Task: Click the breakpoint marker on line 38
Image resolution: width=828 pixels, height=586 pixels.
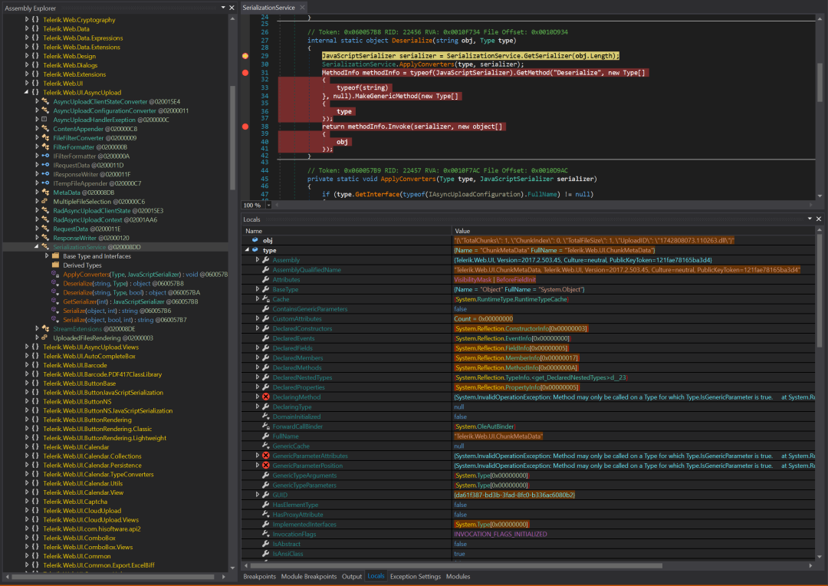Action: tap(245, 127)
